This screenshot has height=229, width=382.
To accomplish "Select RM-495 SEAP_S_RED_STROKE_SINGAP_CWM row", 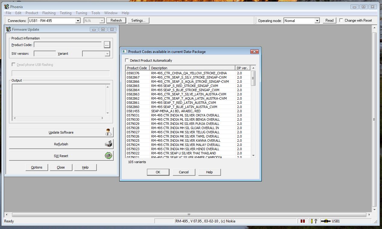I will 188,86.
